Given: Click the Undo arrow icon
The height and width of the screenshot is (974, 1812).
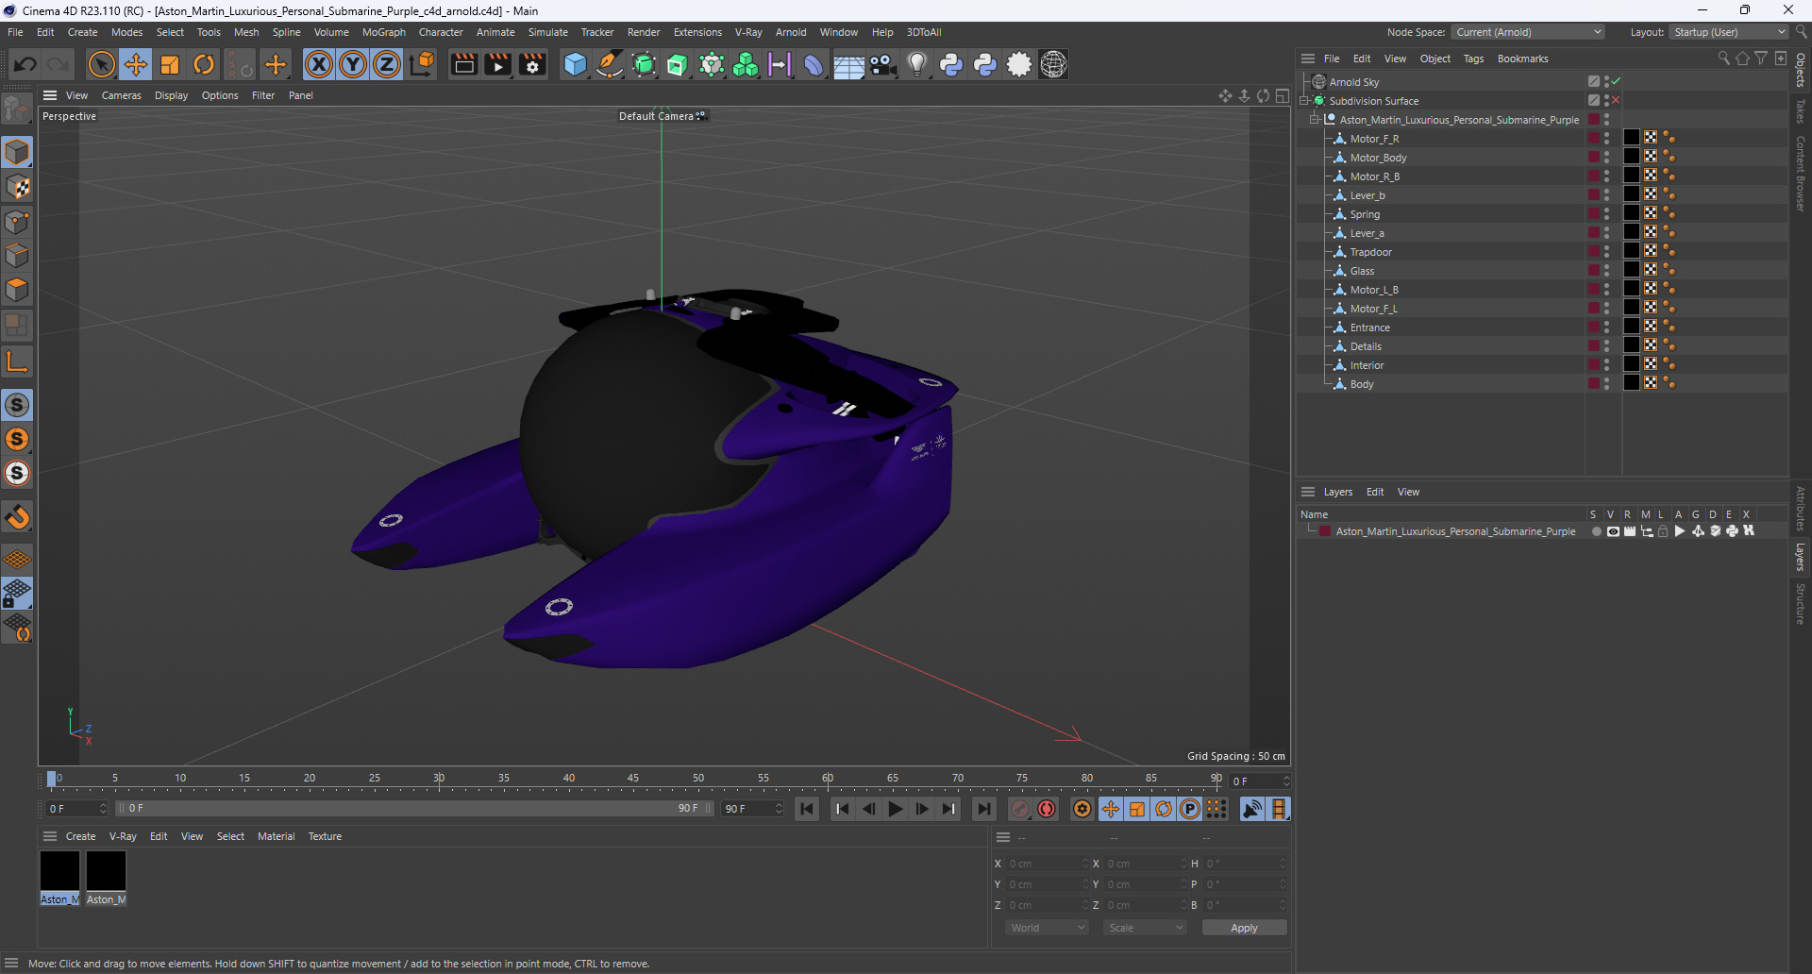Looking at the screenshot, I should click(x=25, y=64).
